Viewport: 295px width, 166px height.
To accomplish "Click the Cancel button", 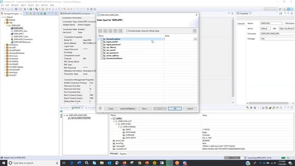I will point(190,109).
